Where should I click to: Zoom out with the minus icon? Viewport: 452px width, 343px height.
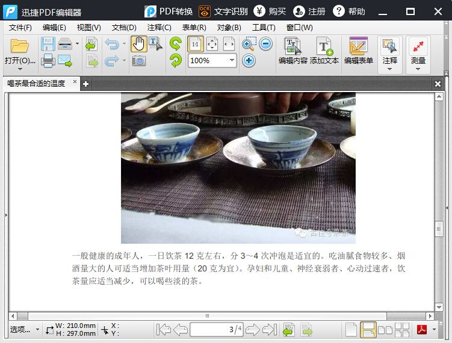[265, 44]
